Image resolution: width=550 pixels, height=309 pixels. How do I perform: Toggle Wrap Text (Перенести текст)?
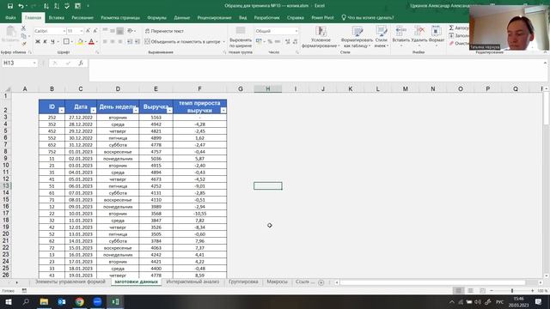[x=164, y=31]
